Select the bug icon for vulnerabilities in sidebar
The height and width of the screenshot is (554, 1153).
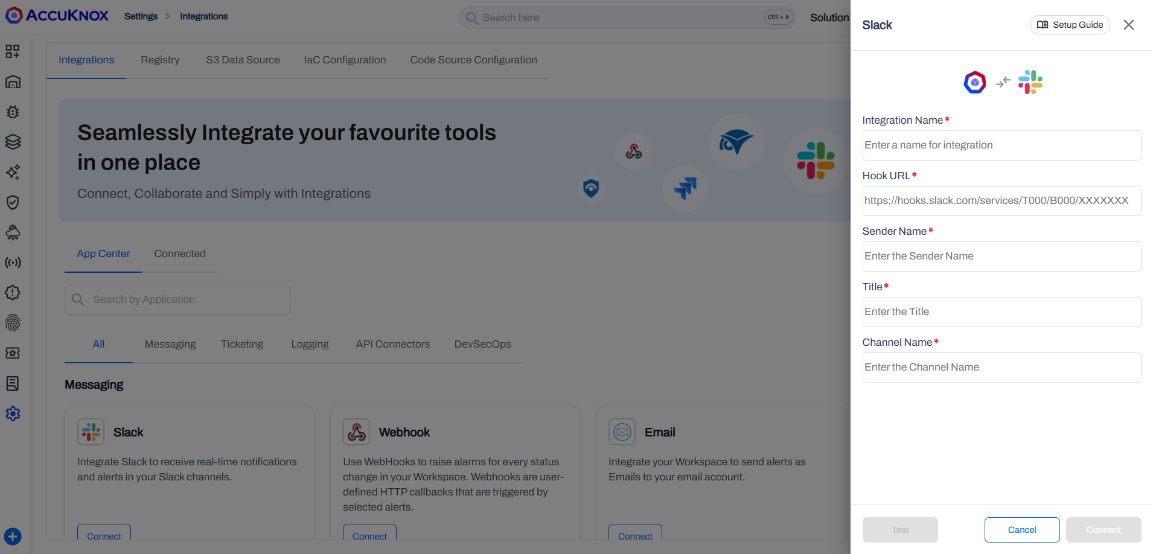[x=13, y=112]
